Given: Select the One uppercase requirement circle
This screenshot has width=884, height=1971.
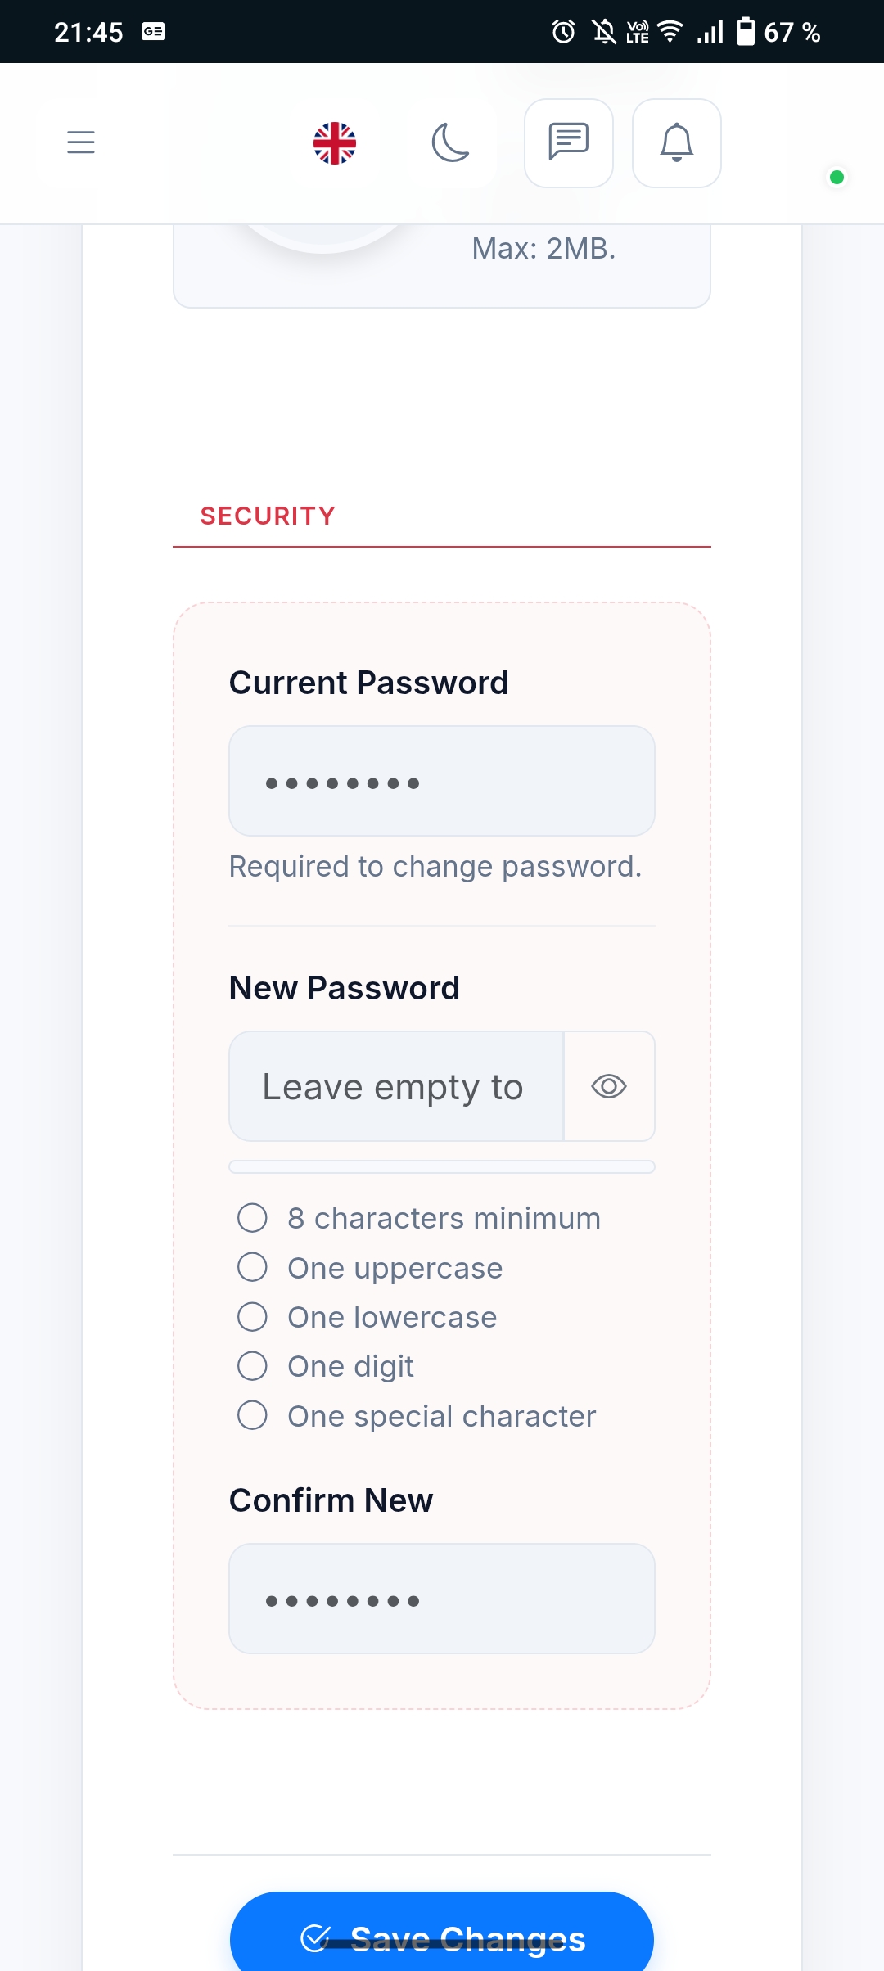Looking at the screenshot, I should click(x=252, y=1267).
